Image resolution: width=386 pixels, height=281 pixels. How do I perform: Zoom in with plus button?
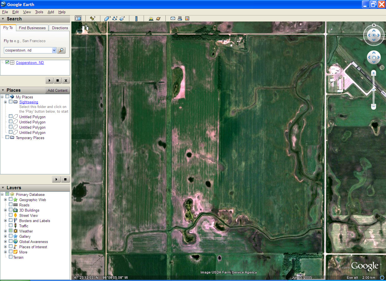(x=374, y=73)
